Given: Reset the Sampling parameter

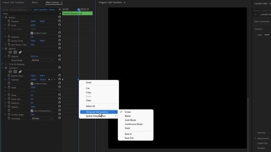Looking at the screenshot, I should 59,118.
